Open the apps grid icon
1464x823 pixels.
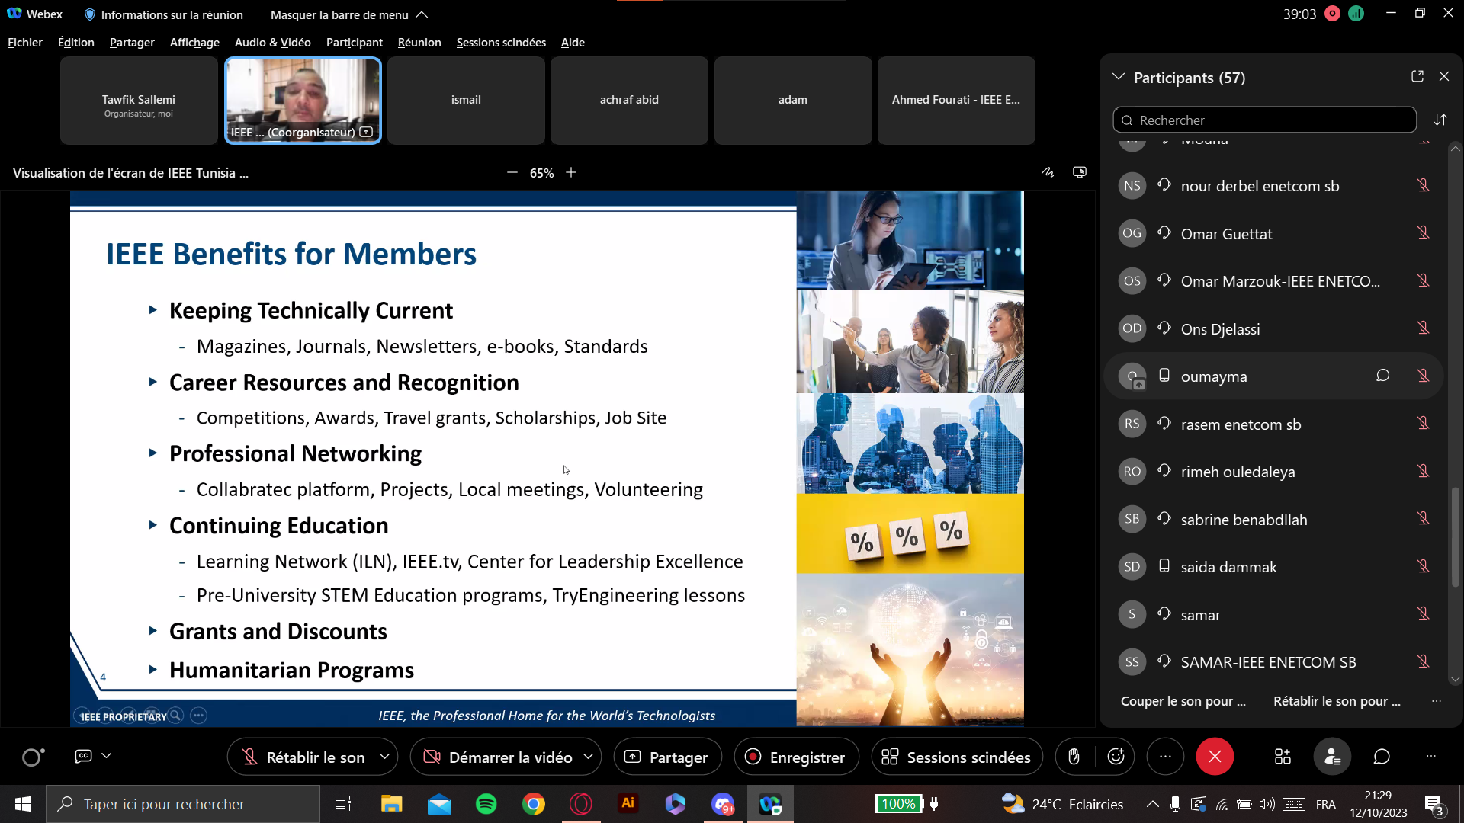point(1283,757)
